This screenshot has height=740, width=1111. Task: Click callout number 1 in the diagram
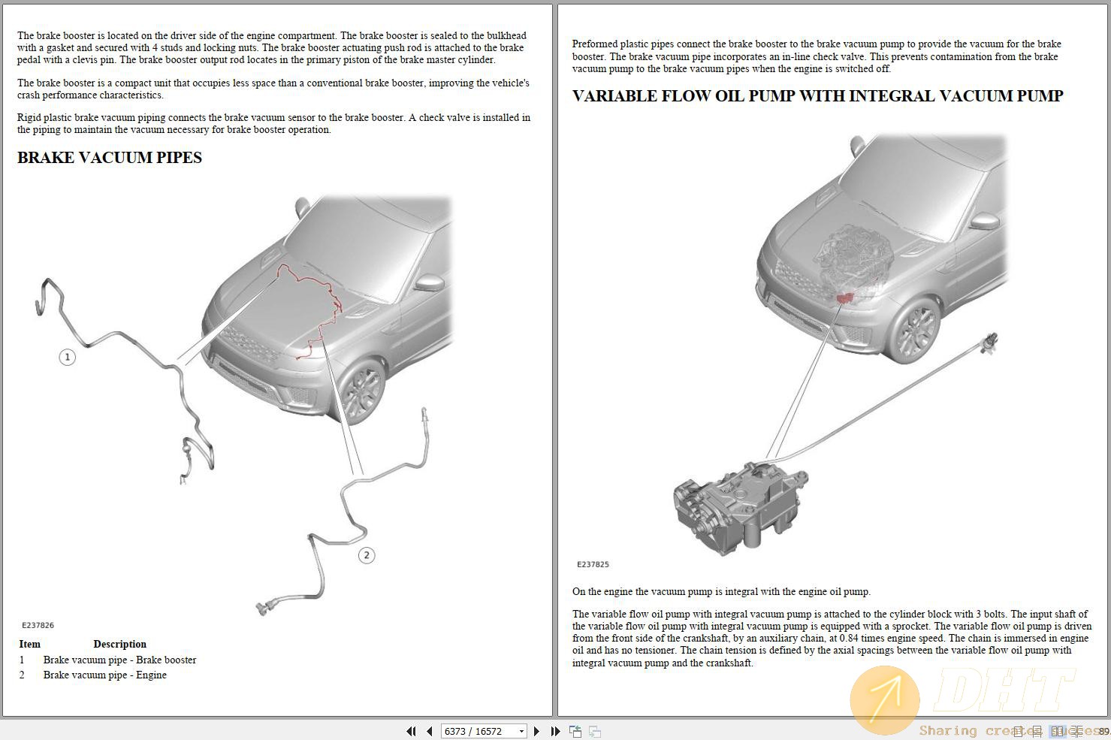click(67, 357)
